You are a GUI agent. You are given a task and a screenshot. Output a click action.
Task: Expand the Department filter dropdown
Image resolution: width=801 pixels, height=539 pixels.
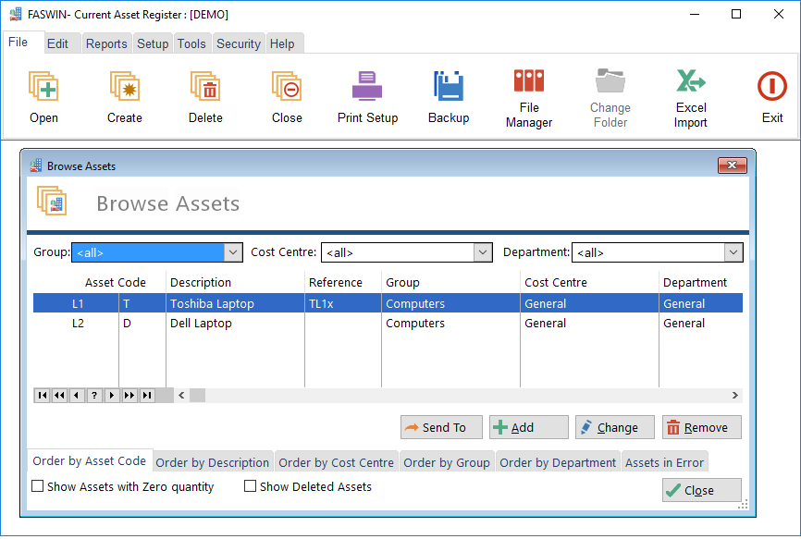[x=733, y=252]
